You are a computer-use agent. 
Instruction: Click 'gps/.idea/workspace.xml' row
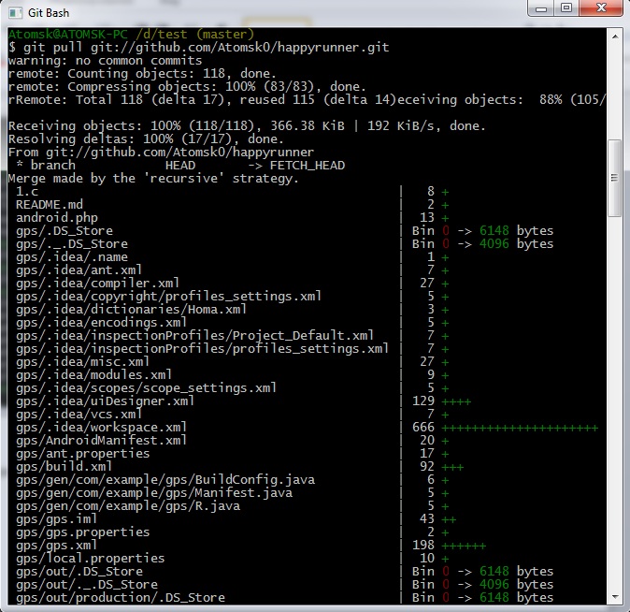[308, 428]
